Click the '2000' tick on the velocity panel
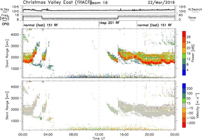Screen dimensions: 202x140 pos(15,109)
